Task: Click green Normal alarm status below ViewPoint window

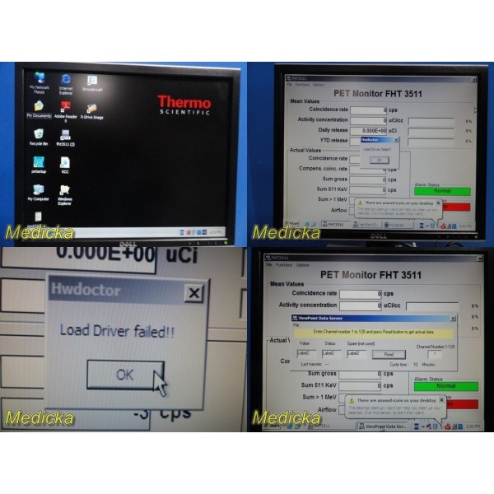Action: click(x=445, y=386)
